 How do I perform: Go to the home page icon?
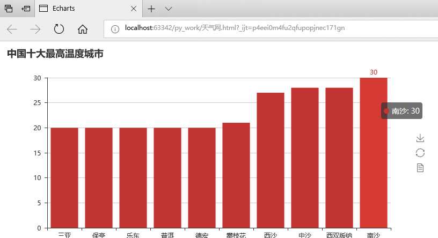tap(83, 29)
